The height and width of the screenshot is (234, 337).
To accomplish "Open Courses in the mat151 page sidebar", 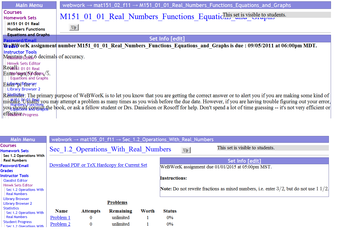I will [x=13, y=12].
